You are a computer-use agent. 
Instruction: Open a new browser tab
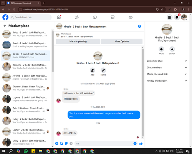pos(44,3)
